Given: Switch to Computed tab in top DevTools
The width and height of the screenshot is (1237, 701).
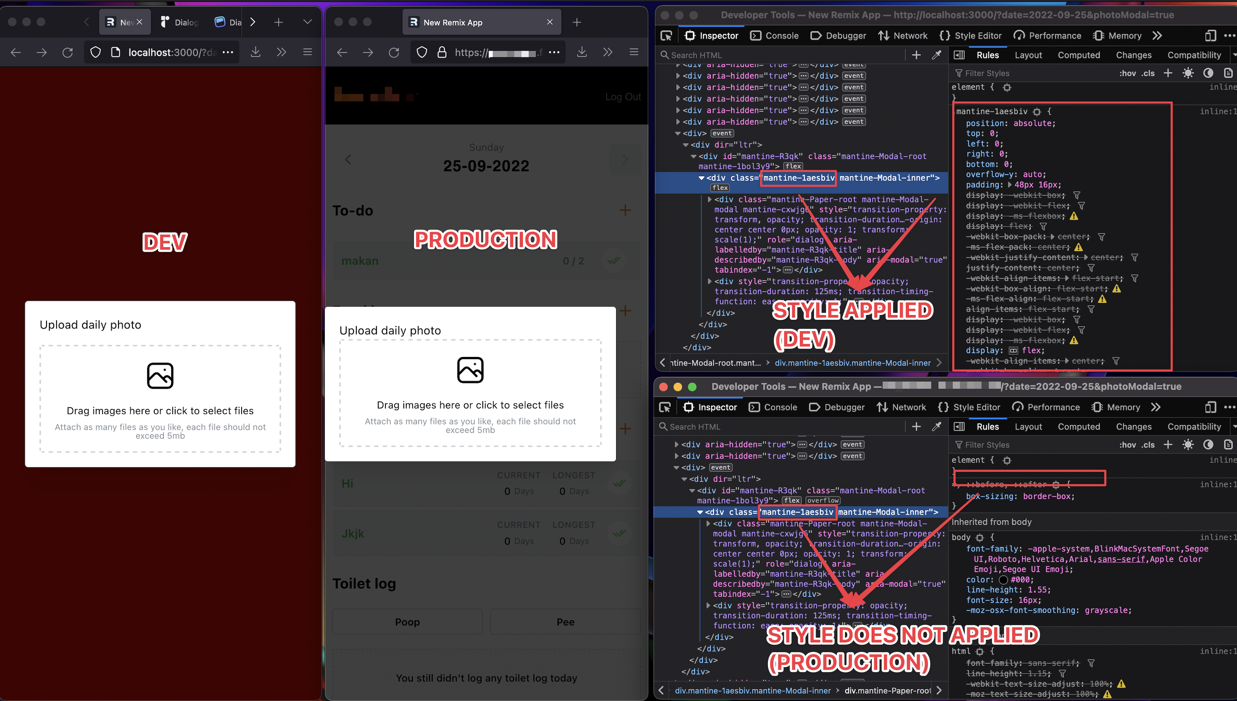Looking at the screenshot, I should (x=1078, y=55).
